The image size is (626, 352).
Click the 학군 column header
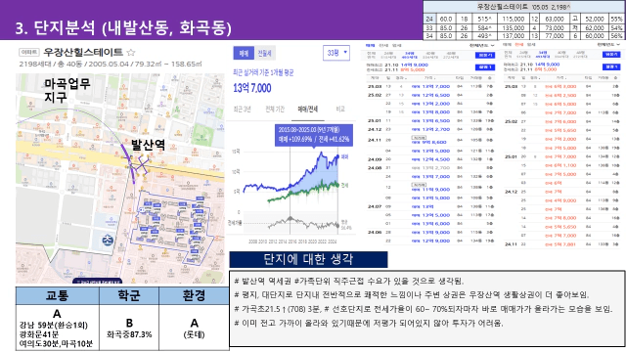pyautogui.click(x=129, y=295)
